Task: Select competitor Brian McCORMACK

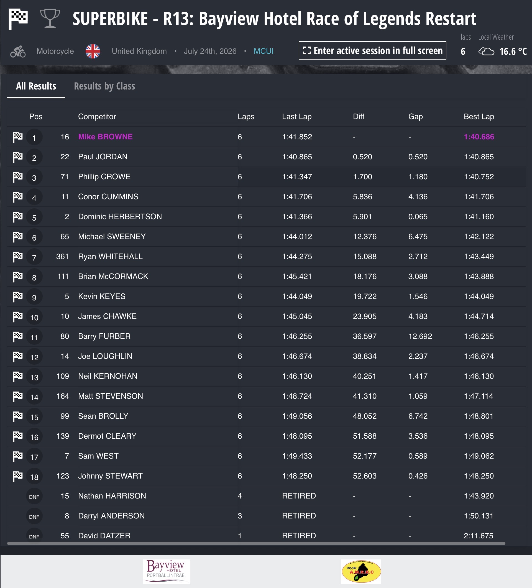Action: click(113, 277)
